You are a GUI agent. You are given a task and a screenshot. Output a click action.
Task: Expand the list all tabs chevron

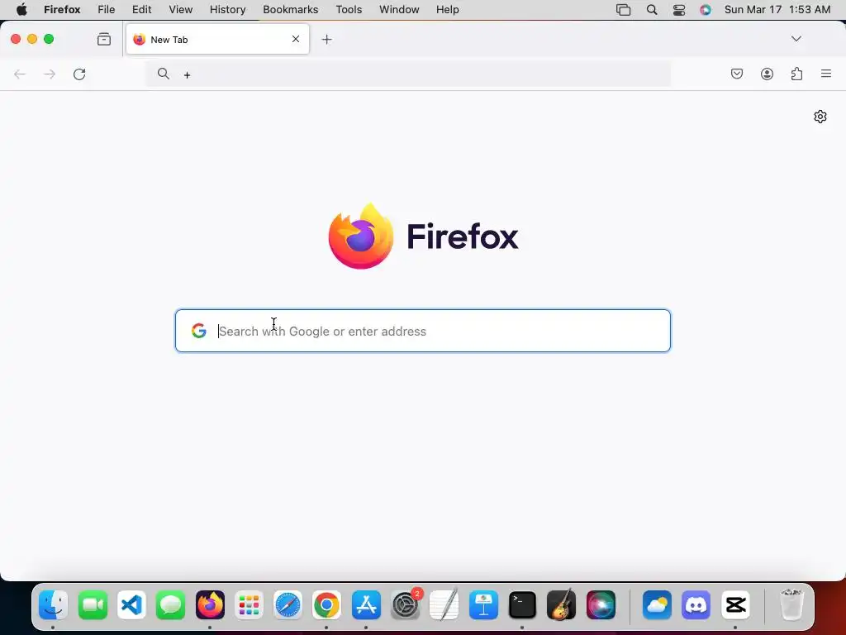796,39
